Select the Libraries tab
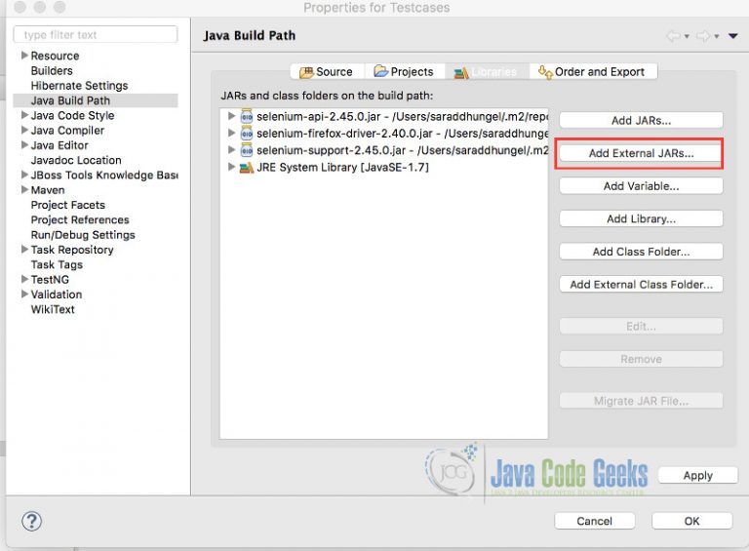 [x=487, y=71]
